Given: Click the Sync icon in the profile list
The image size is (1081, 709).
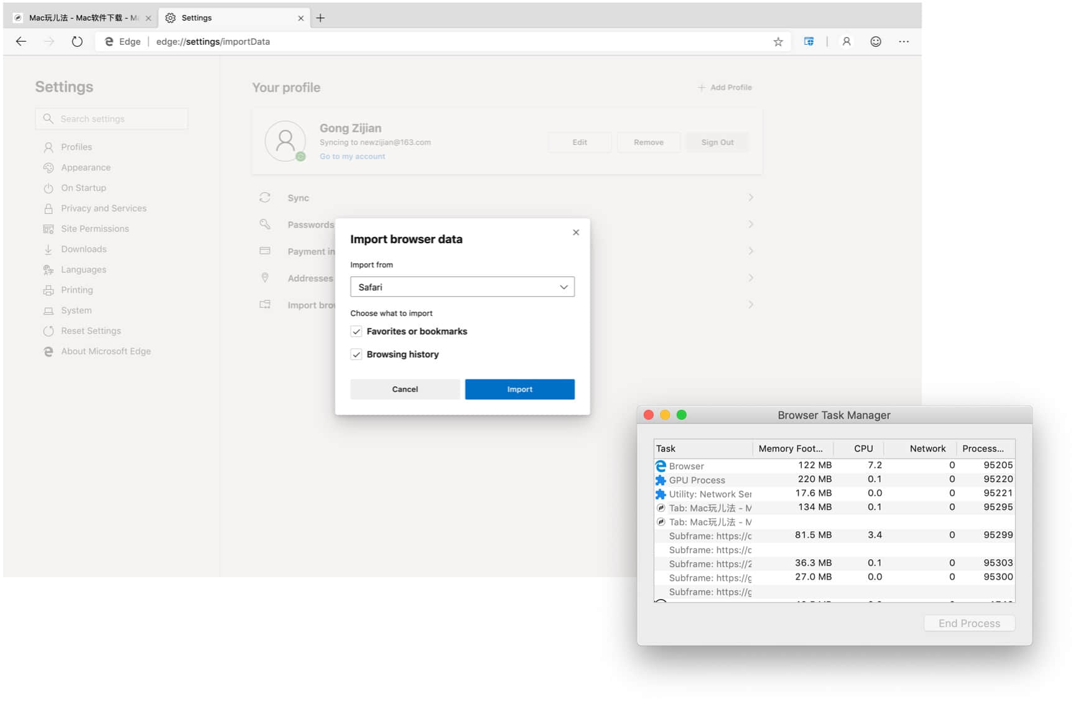Looking at the screenshot, I should point(265,198).
